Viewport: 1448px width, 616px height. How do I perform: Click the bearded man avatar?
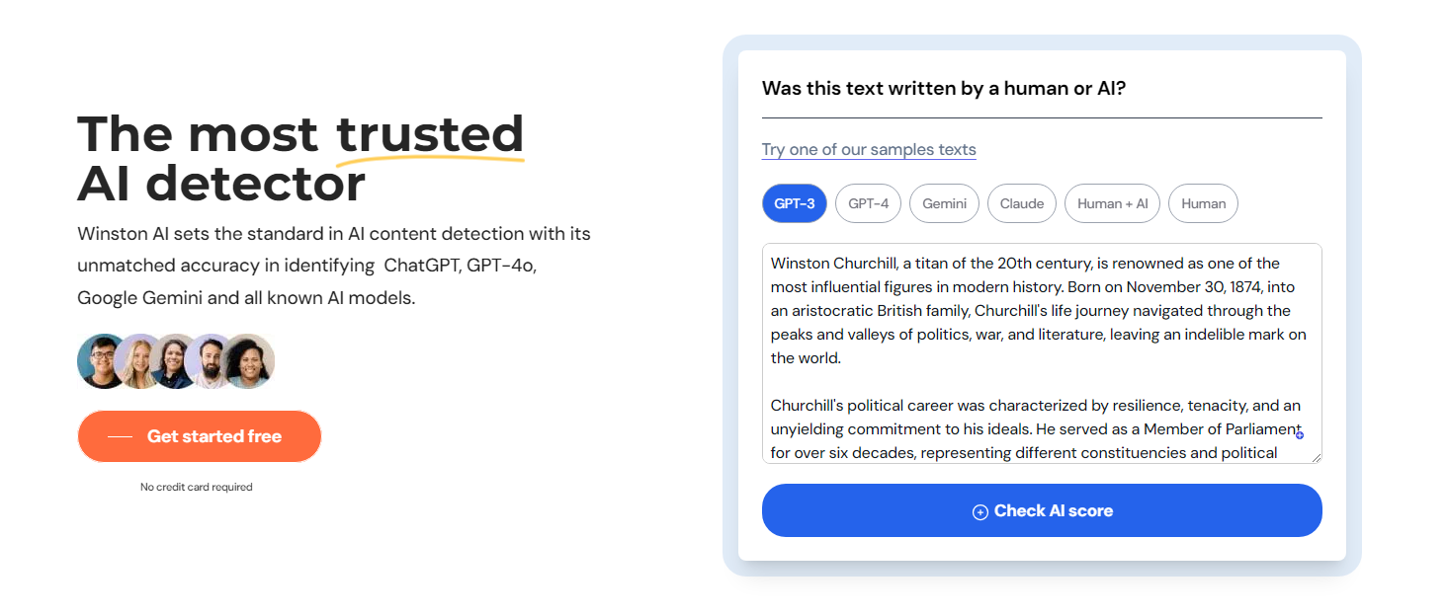pos(211,361)
